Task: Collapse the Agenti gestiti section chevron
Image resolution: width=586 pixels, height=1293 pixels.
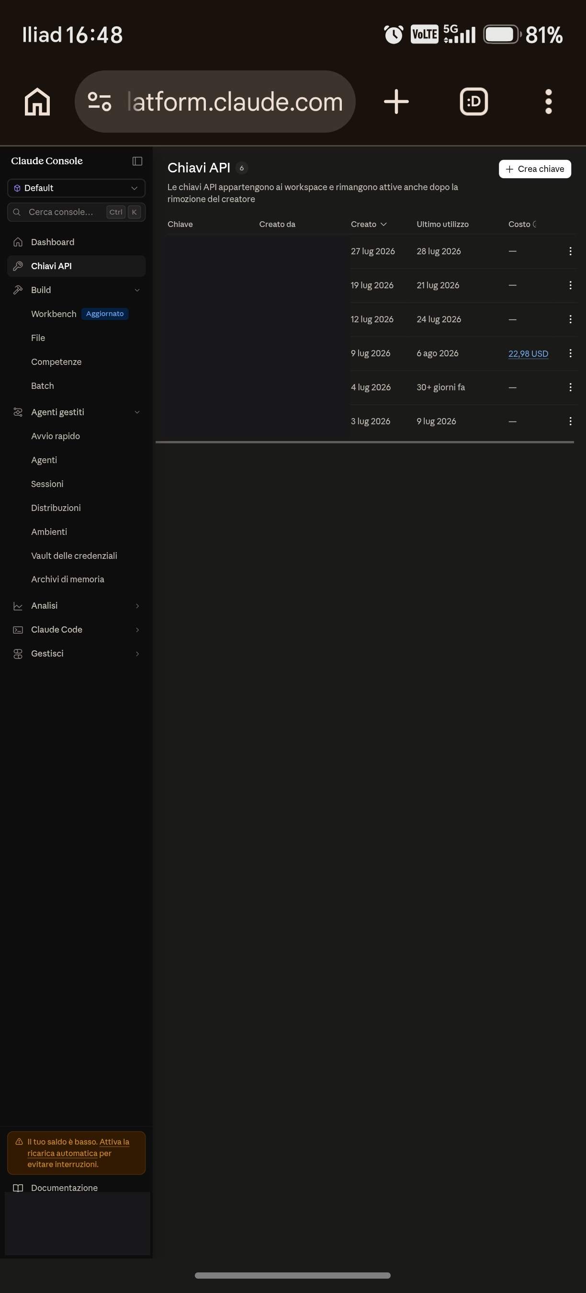Action: click(137, 412)
